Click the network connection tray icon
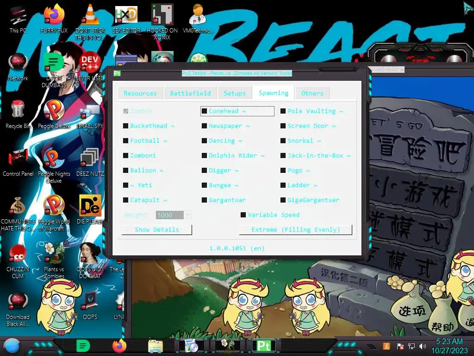 (411, 346)
